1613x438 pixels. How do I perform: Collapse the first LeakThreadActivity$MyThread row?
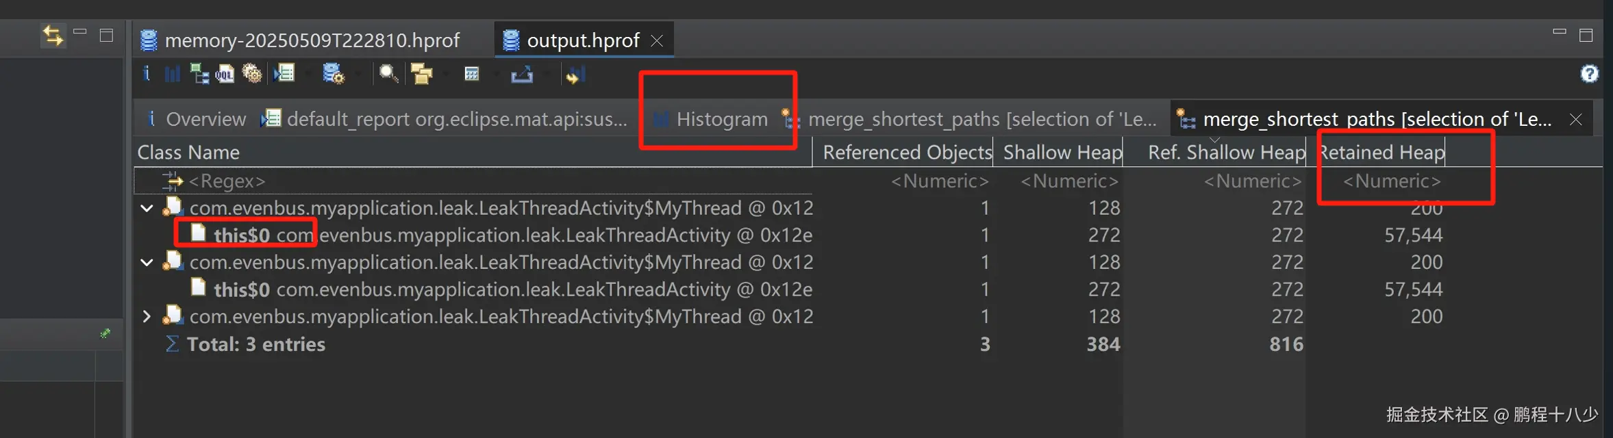pos(147,208)
